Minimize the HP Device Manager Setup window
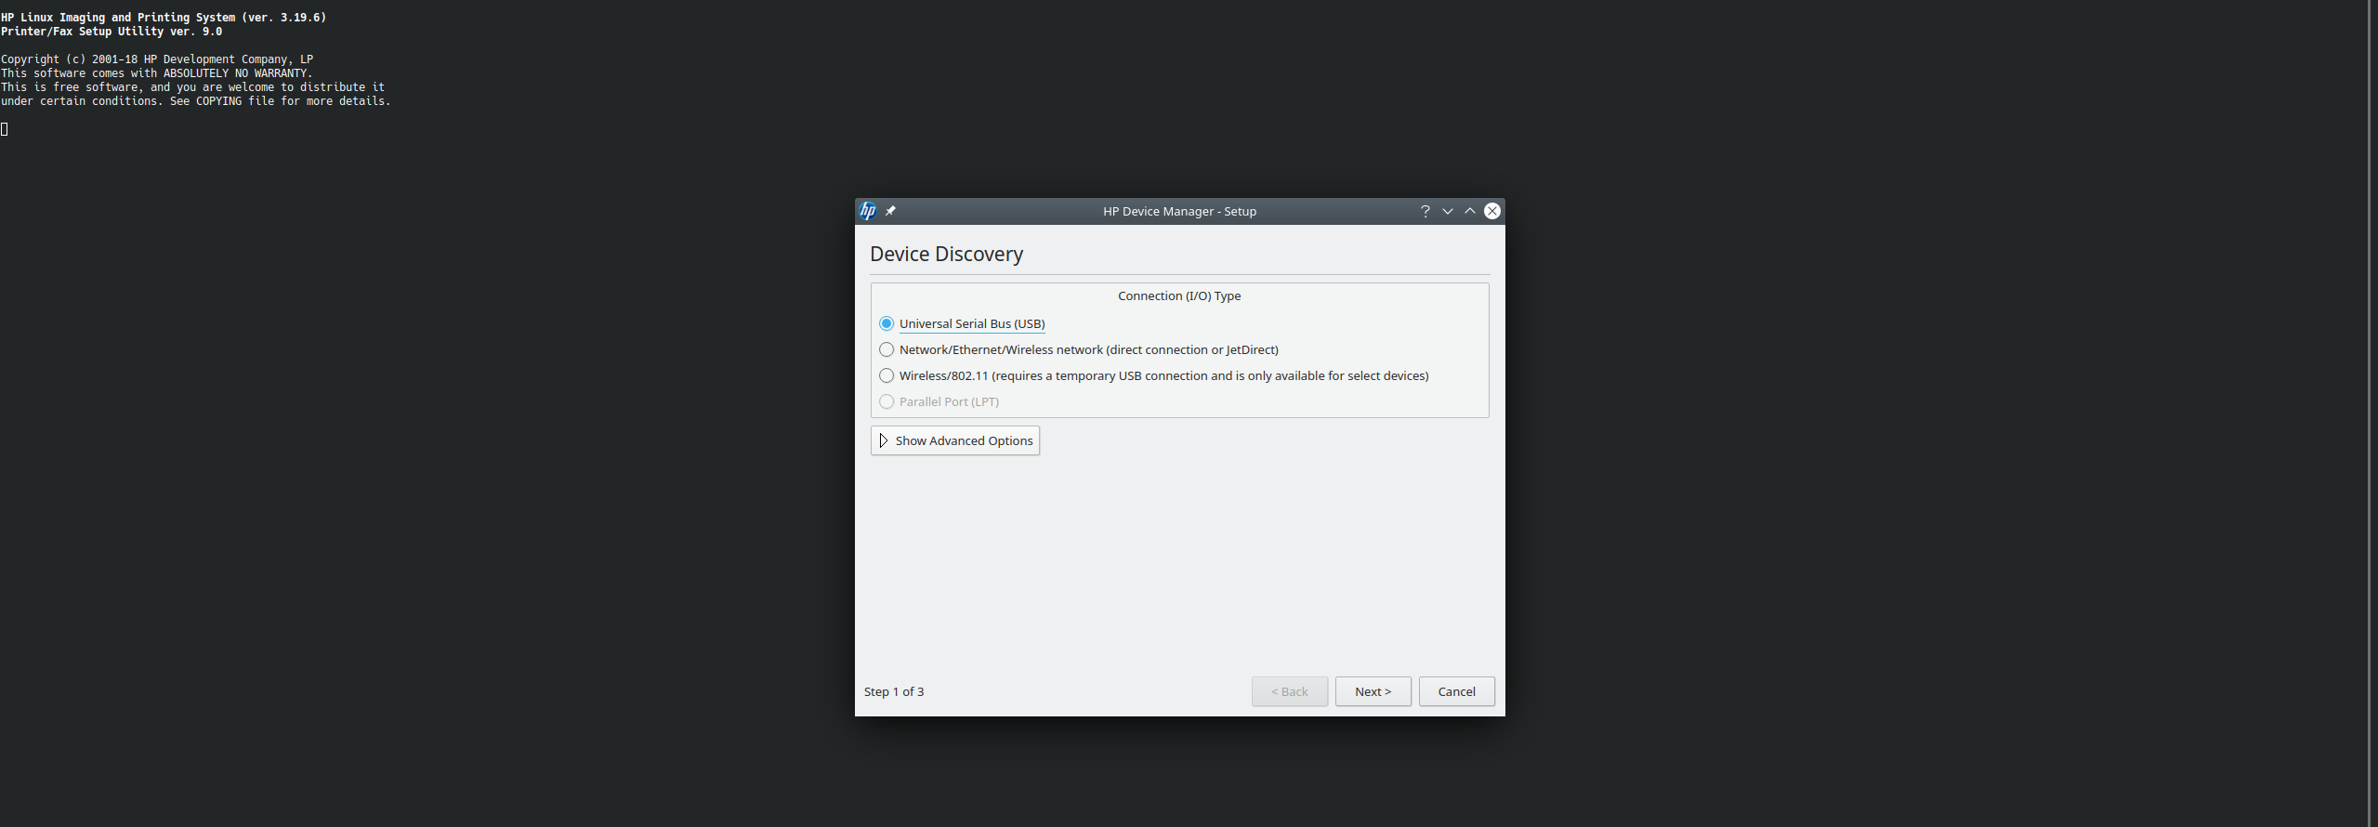The height and width of the screenshot is (827, 2378). [x=1448, y=211]
